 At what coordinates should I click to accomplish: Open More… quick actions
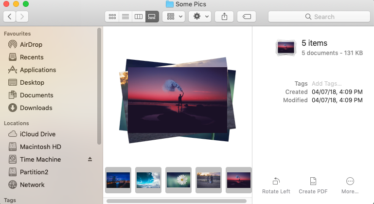coord(350,185)
